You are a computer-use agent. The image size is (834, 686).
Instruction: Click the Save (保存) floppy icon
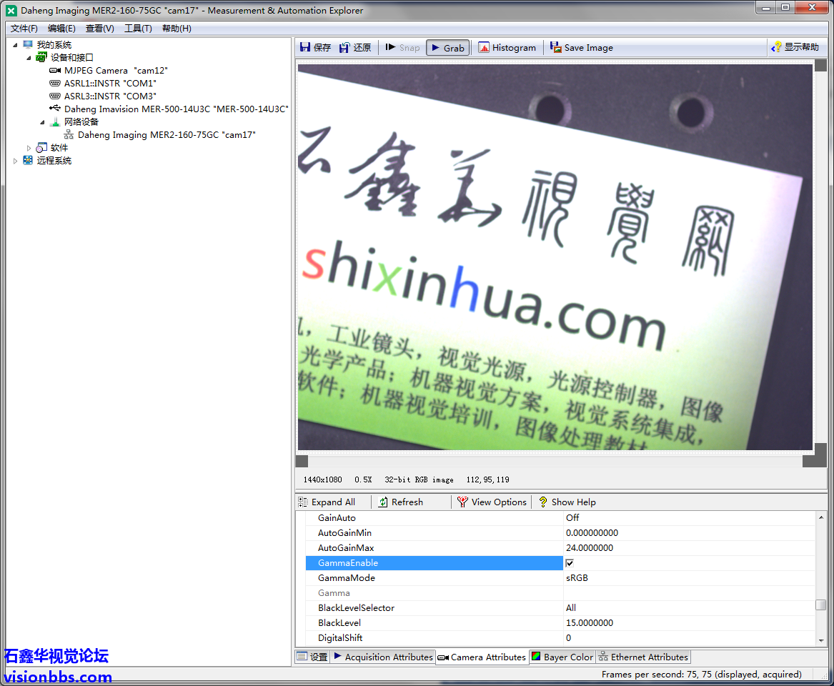(305, 47)
